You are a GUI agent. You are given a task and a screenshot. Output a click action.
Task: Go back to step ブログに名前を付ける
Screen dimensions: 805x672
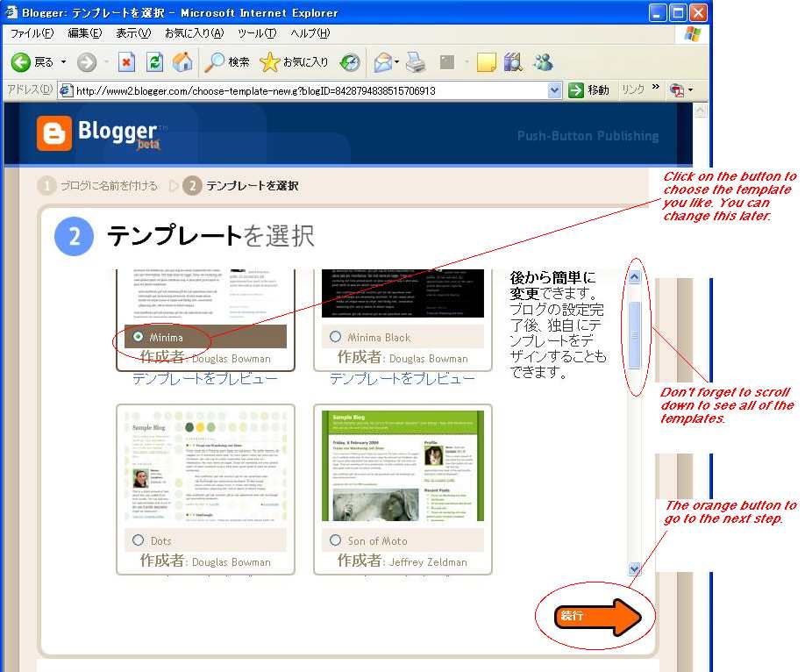[x=109, y=185]
